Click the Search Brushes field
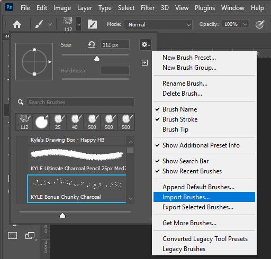 (x=80, y=102)
